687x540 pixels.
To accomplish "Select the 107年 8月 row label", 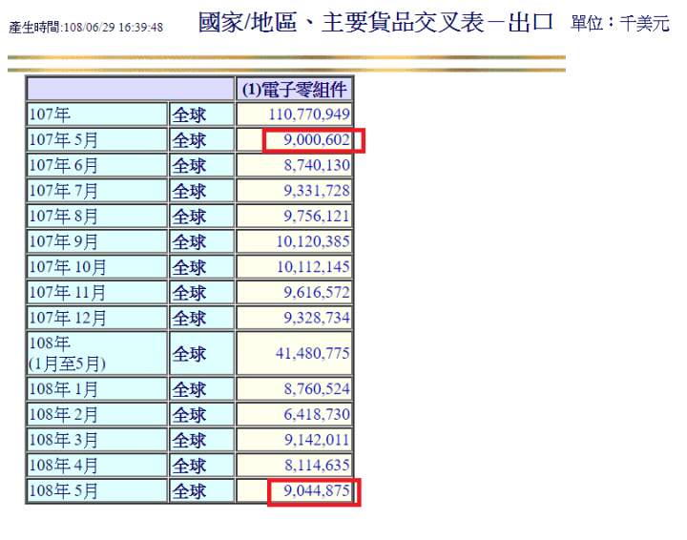I will [63, 217].
